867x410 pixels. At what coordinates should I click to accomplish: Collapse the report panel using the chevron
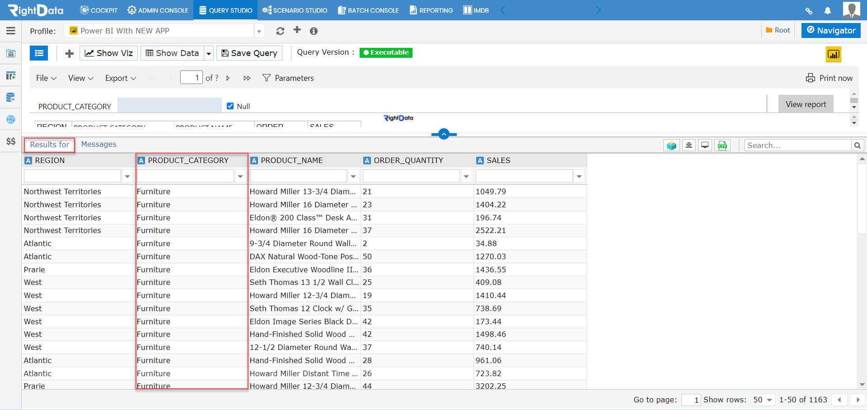pyautogui.click(x=443, y=134)
